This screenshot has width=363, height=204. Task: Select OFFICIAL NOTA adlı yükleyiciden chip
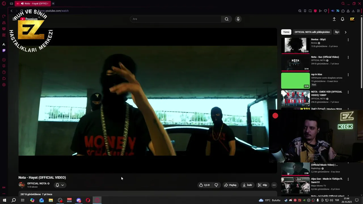pos(312,32)
